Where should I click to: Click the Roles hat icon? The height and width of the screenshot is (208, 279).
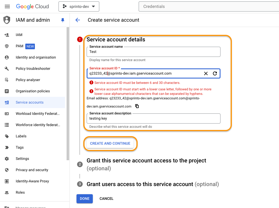(7, 193)
